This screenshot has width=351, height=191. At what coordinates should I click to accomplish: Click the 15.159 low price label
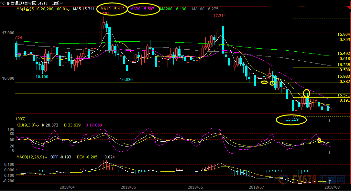click(292, 120)
